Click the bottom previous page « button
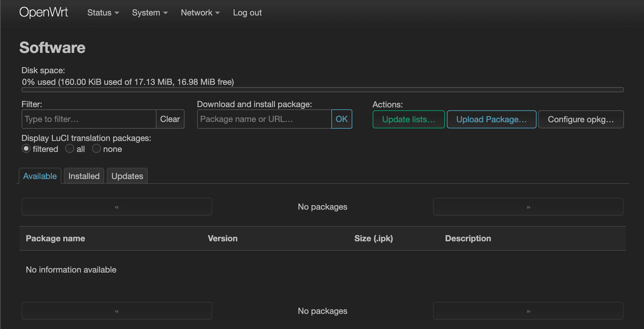This screenshot has width=644, height=329. (117, 311)
